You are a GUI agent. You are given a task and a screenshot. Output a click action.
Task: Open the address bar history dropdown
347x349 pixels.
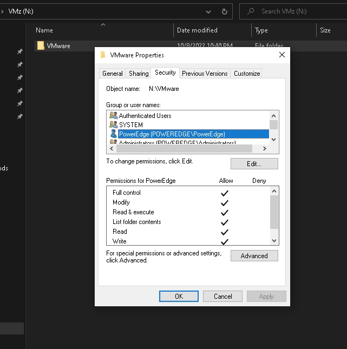pyautogui.click(x=208, y=11)
